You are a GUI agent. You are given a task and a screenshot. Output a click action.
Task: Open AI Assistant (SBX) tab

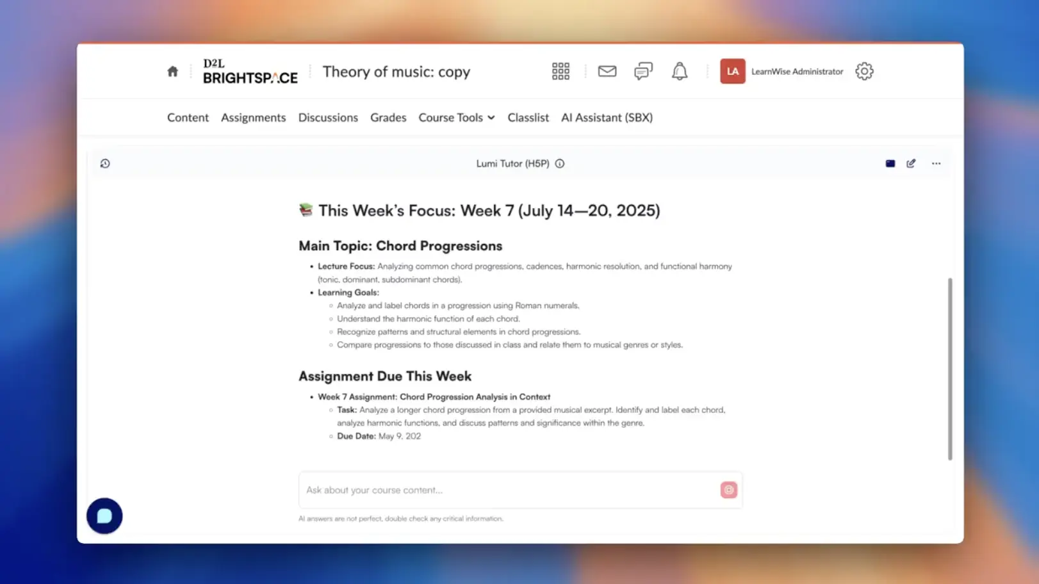(607, 117)
